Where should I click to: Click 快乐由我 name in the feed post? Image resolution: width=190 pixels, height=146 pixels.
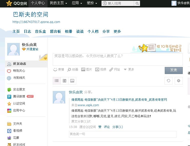76,92
